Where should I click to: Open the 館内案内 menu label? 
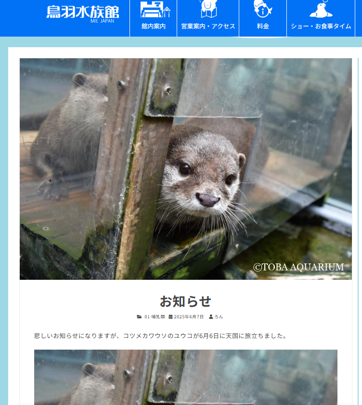click(154, 26)
